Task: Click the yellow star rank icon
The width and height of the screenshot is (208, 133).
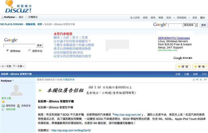Action: tap(3, 102)
